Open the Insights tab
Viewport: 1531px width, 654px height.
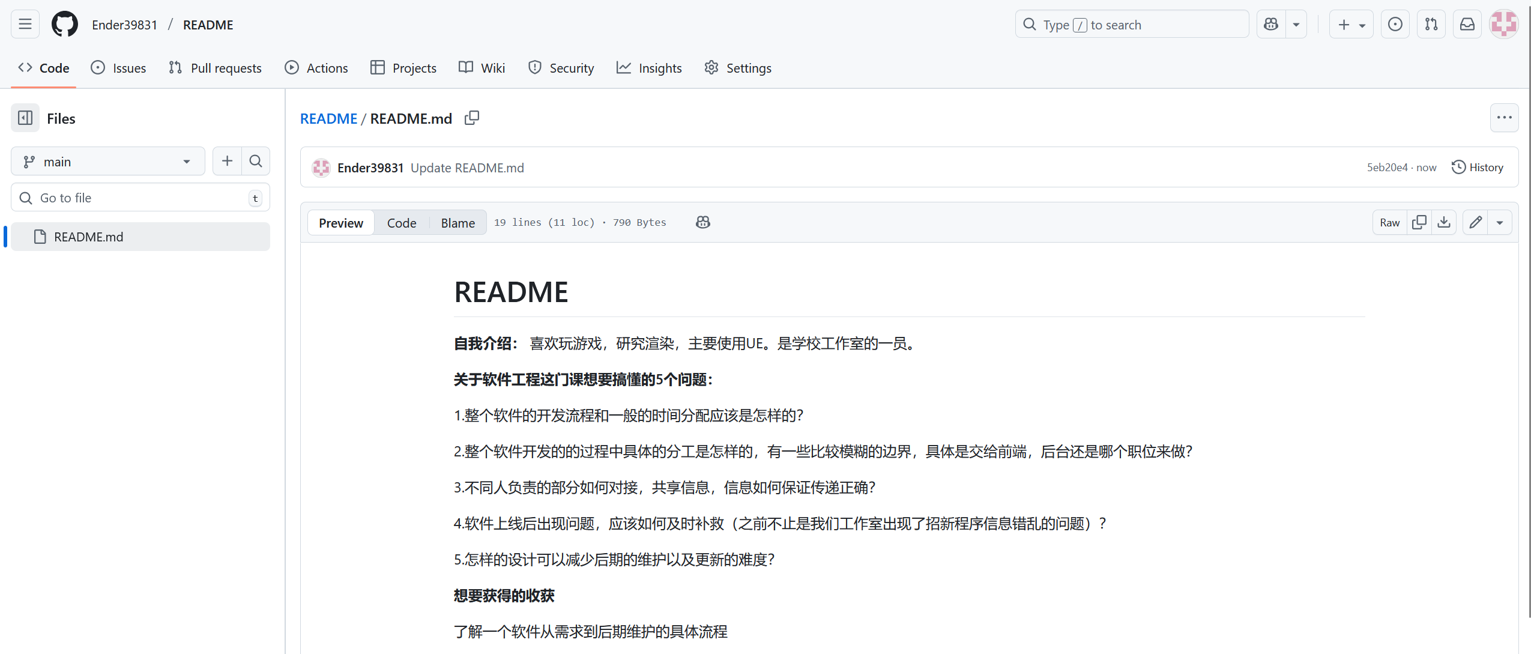pos(650,68)
